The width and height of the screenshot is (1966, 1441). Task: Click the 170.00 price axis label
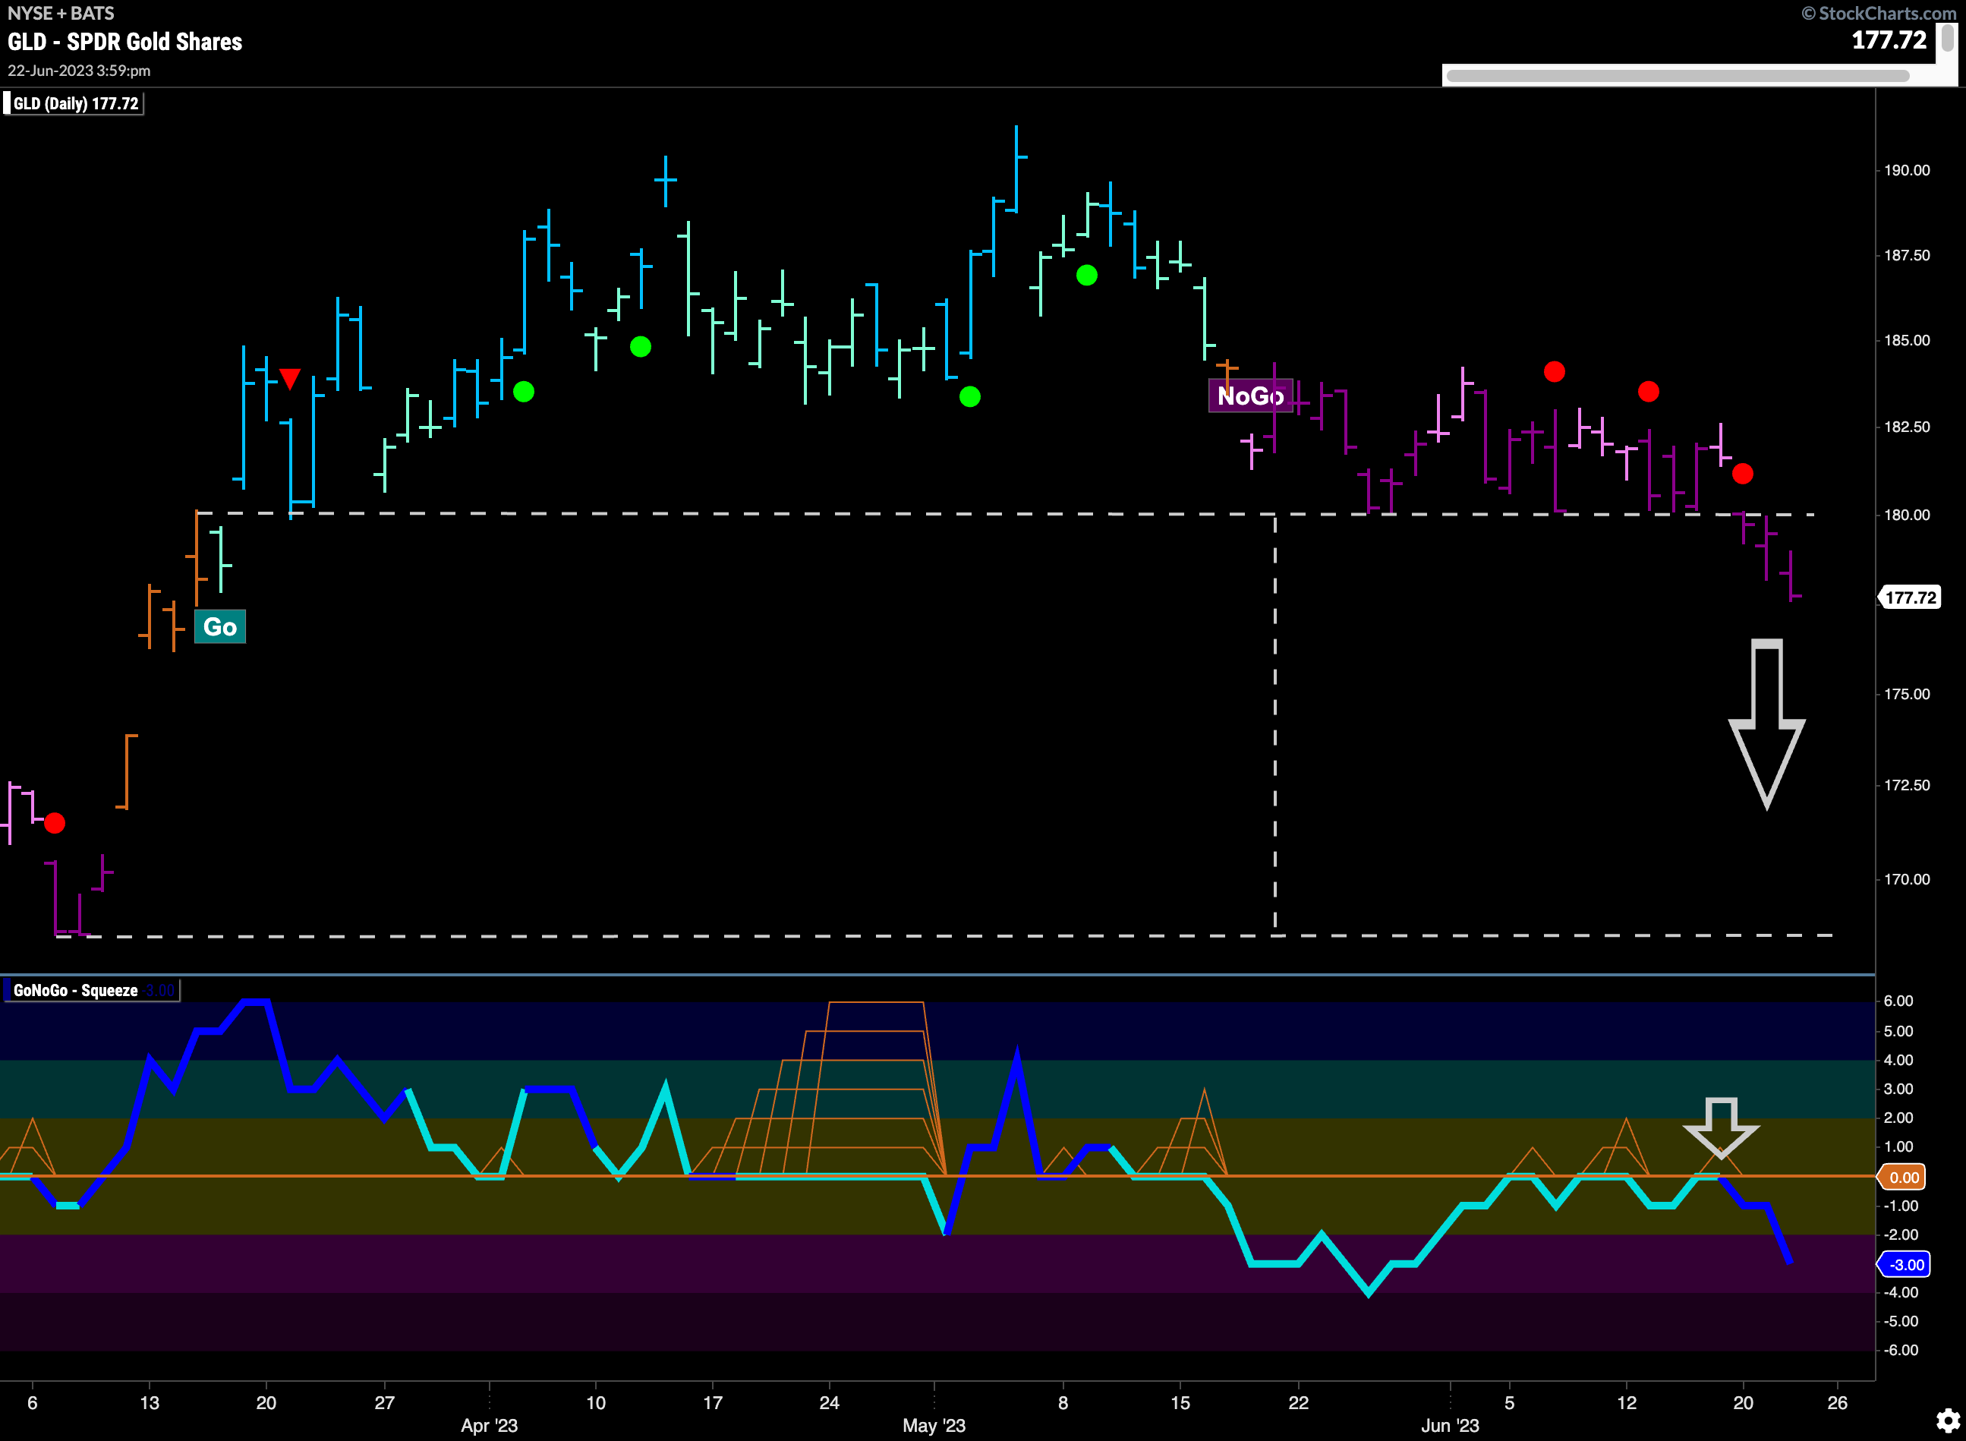point(1907,879)
